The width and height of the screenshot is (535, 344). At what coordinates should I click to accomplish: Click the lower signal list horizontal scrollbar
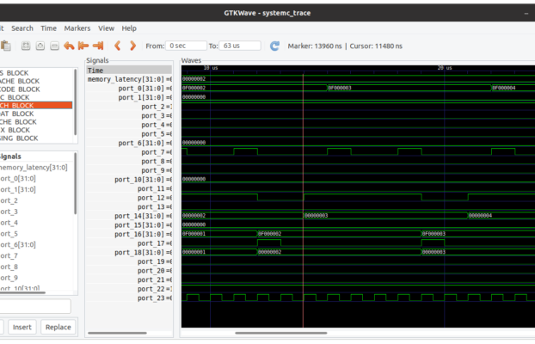coord(22,292)
